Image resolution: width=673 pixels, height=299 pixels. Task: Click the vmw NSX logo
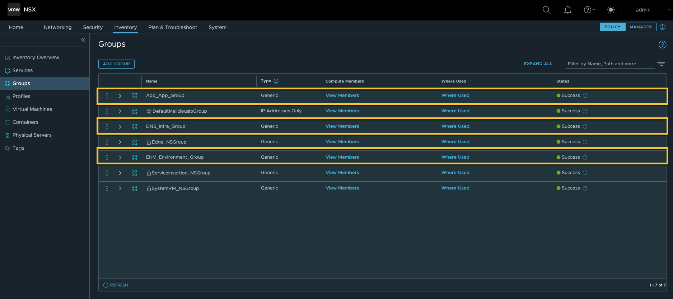[x=22, y=10]
